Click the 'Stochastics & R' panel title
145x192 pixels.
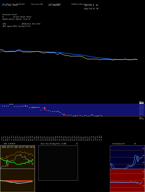tap(119, 144)
